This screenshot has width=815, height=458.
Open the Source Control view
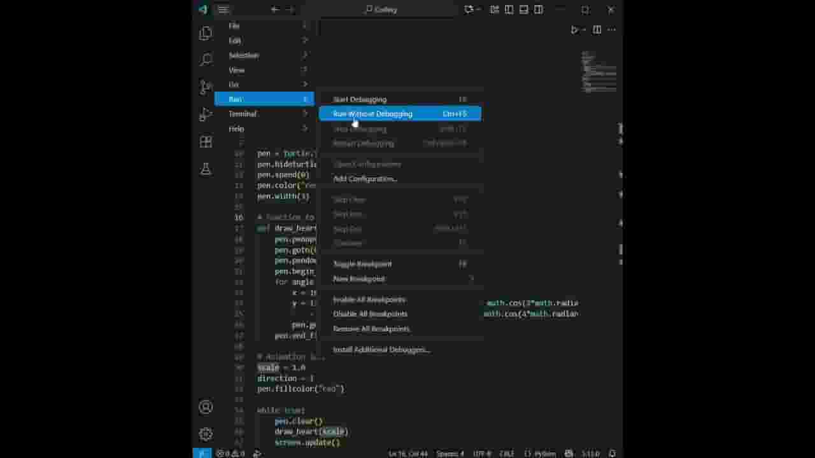[x=206, y=87]
